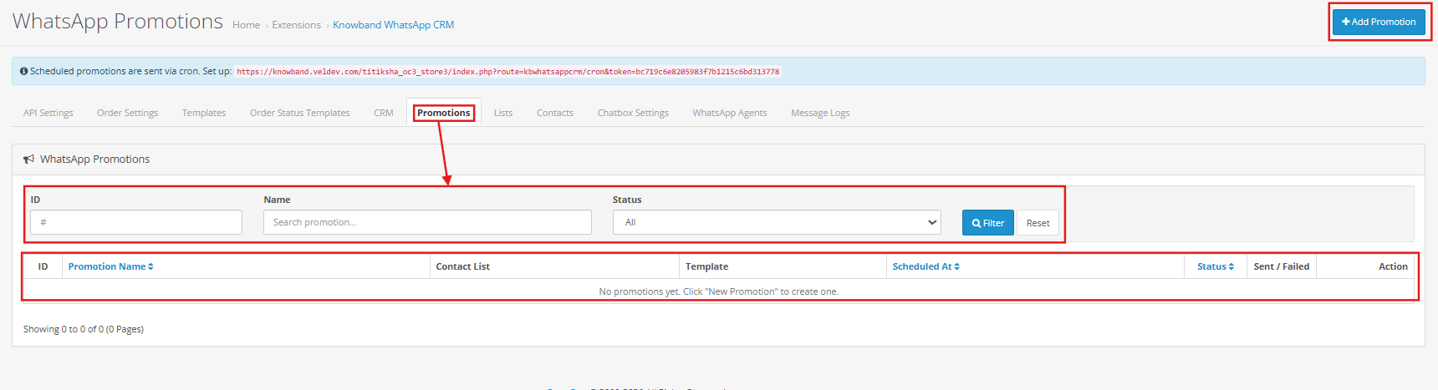Switch to the Contacts tab

click(x=555, y=113)
